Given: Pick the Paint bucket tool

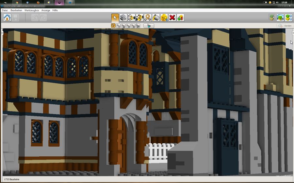Looking at the screenshot, I should tap(156, 18).
